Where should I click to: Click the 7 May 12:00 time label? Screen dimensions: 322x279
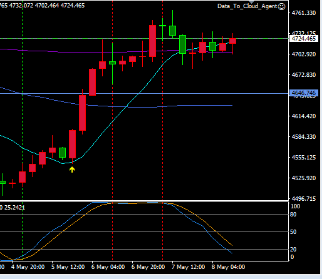(x=188, y=267)
